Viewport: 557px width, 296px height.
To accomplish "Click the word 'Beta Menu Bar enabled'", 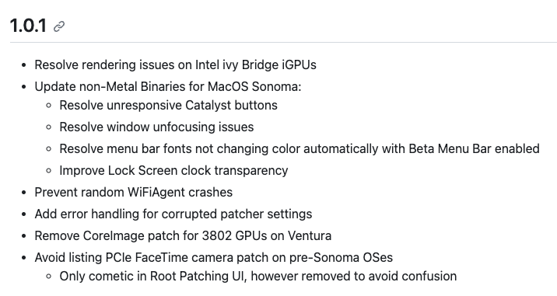I will coord(475,148).
